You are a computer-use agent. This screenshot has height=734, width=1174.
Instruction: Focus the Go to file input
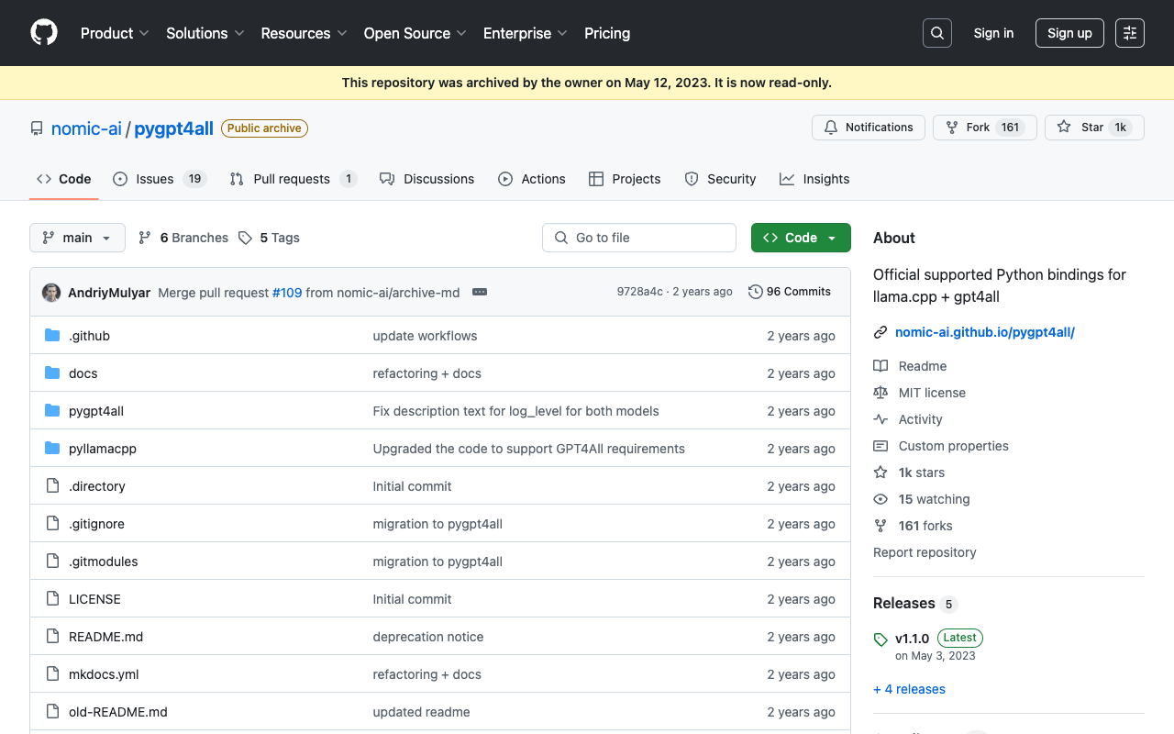(x=639, y=238)
